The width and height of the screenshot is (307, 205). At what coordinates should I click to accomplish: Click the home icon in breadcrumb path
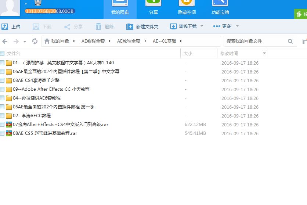[x=47, y=41]
